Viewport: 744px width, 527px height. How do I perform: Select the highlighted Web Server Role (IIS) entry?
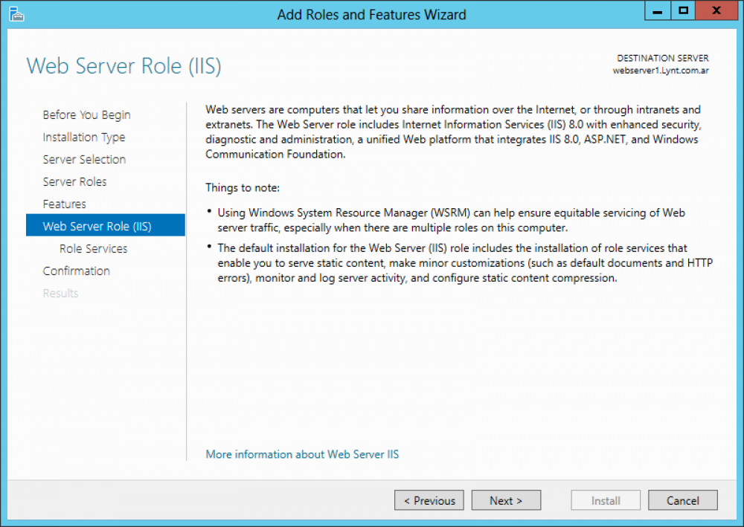point(104,225)
